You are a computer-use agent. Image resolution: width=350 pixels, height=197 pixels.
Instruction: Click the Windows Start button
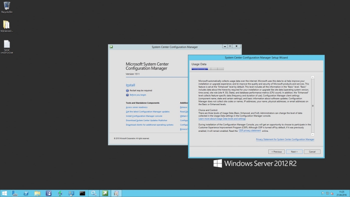(5, 193)
